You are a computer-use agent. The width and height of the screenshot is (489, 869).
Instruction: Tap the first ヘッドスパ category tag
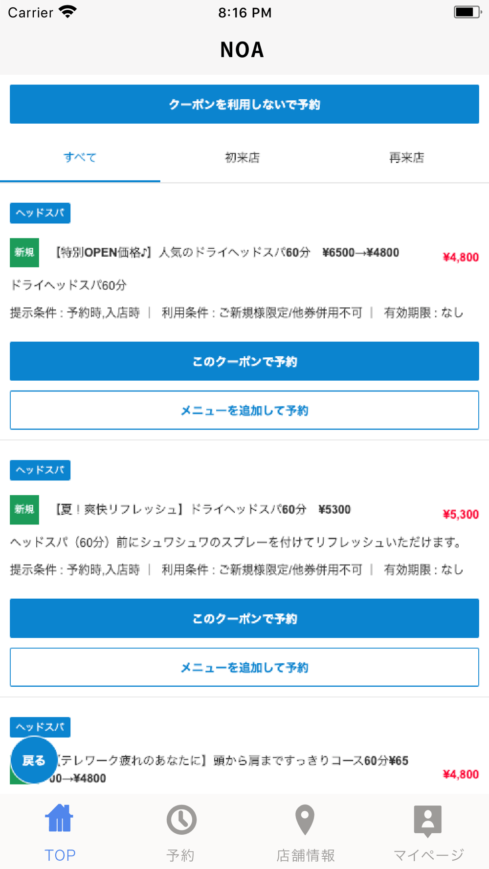40,213
